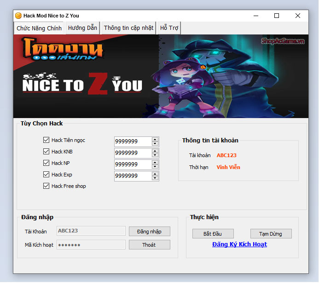Click the Nice to Z You banner image
The height and width of the screenshot is (283, 319).
(161, 76)
